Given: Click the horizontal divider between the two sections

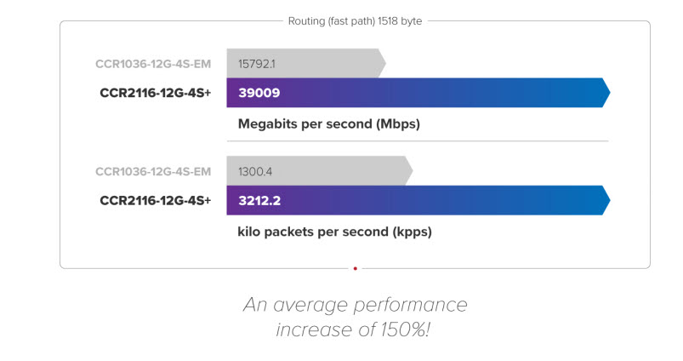Looking at the screenshot, I should pyautogui.click(x=418, y=140).
